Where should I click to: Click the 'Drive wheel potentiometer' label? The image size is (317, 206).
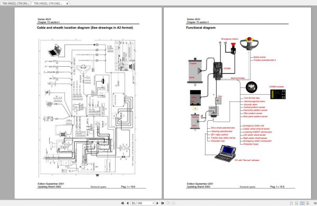(x=223, y=128)
